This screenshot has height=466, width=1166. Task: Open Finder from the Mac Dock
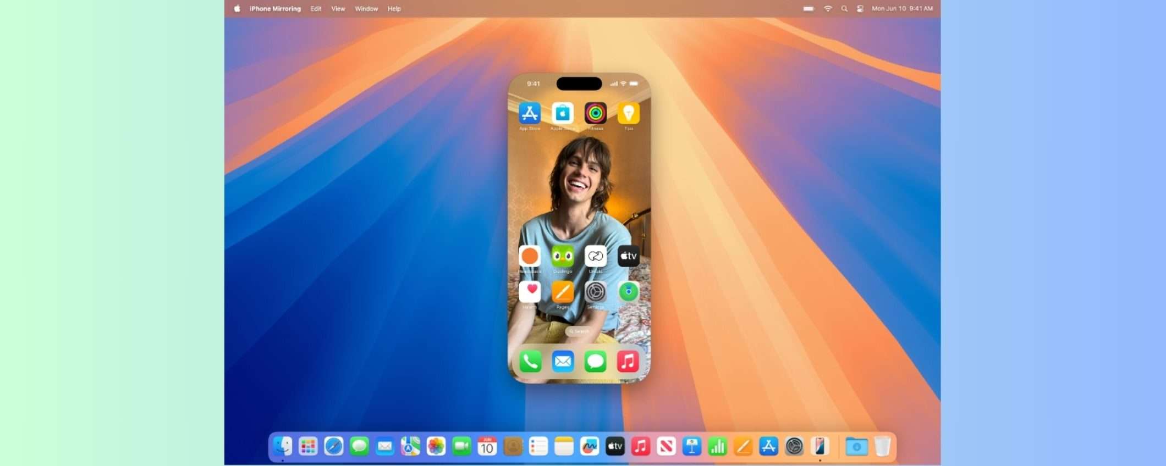tap(283, 446)
